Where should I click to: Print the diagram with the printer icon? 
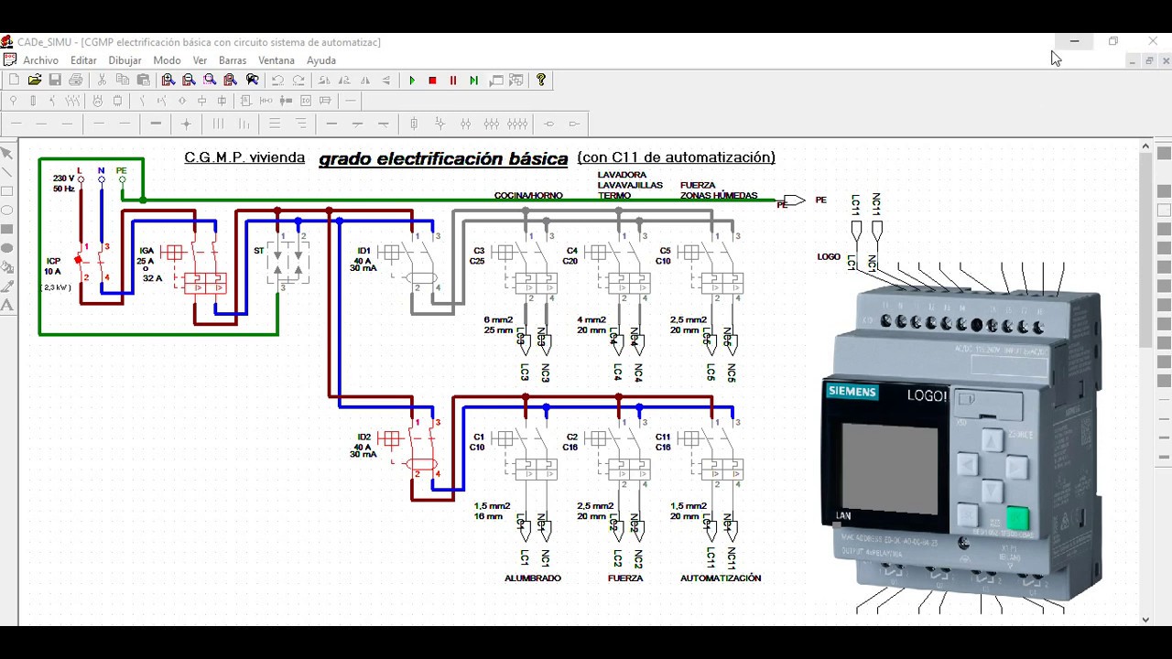76,81
